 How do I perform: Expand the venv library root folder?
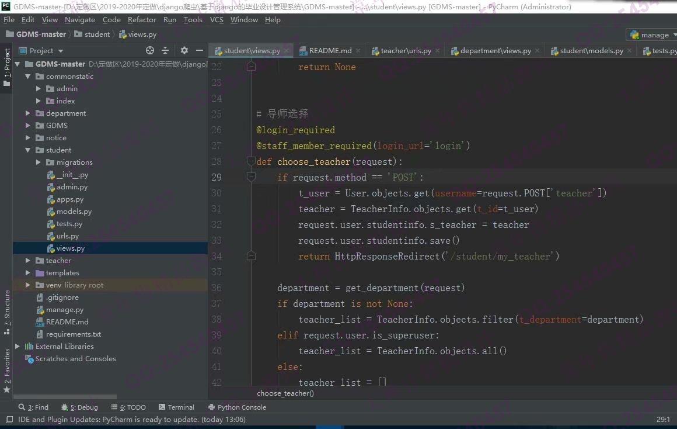tap(27, 285)
